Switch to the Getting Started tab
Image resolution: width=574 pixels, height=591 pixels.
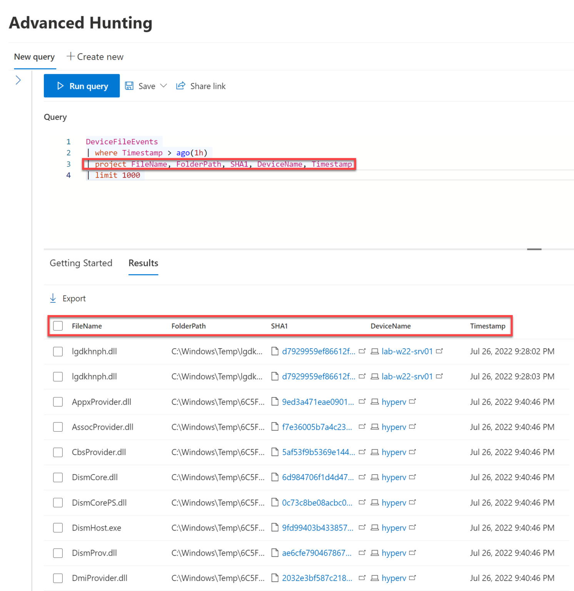(81, 263)
